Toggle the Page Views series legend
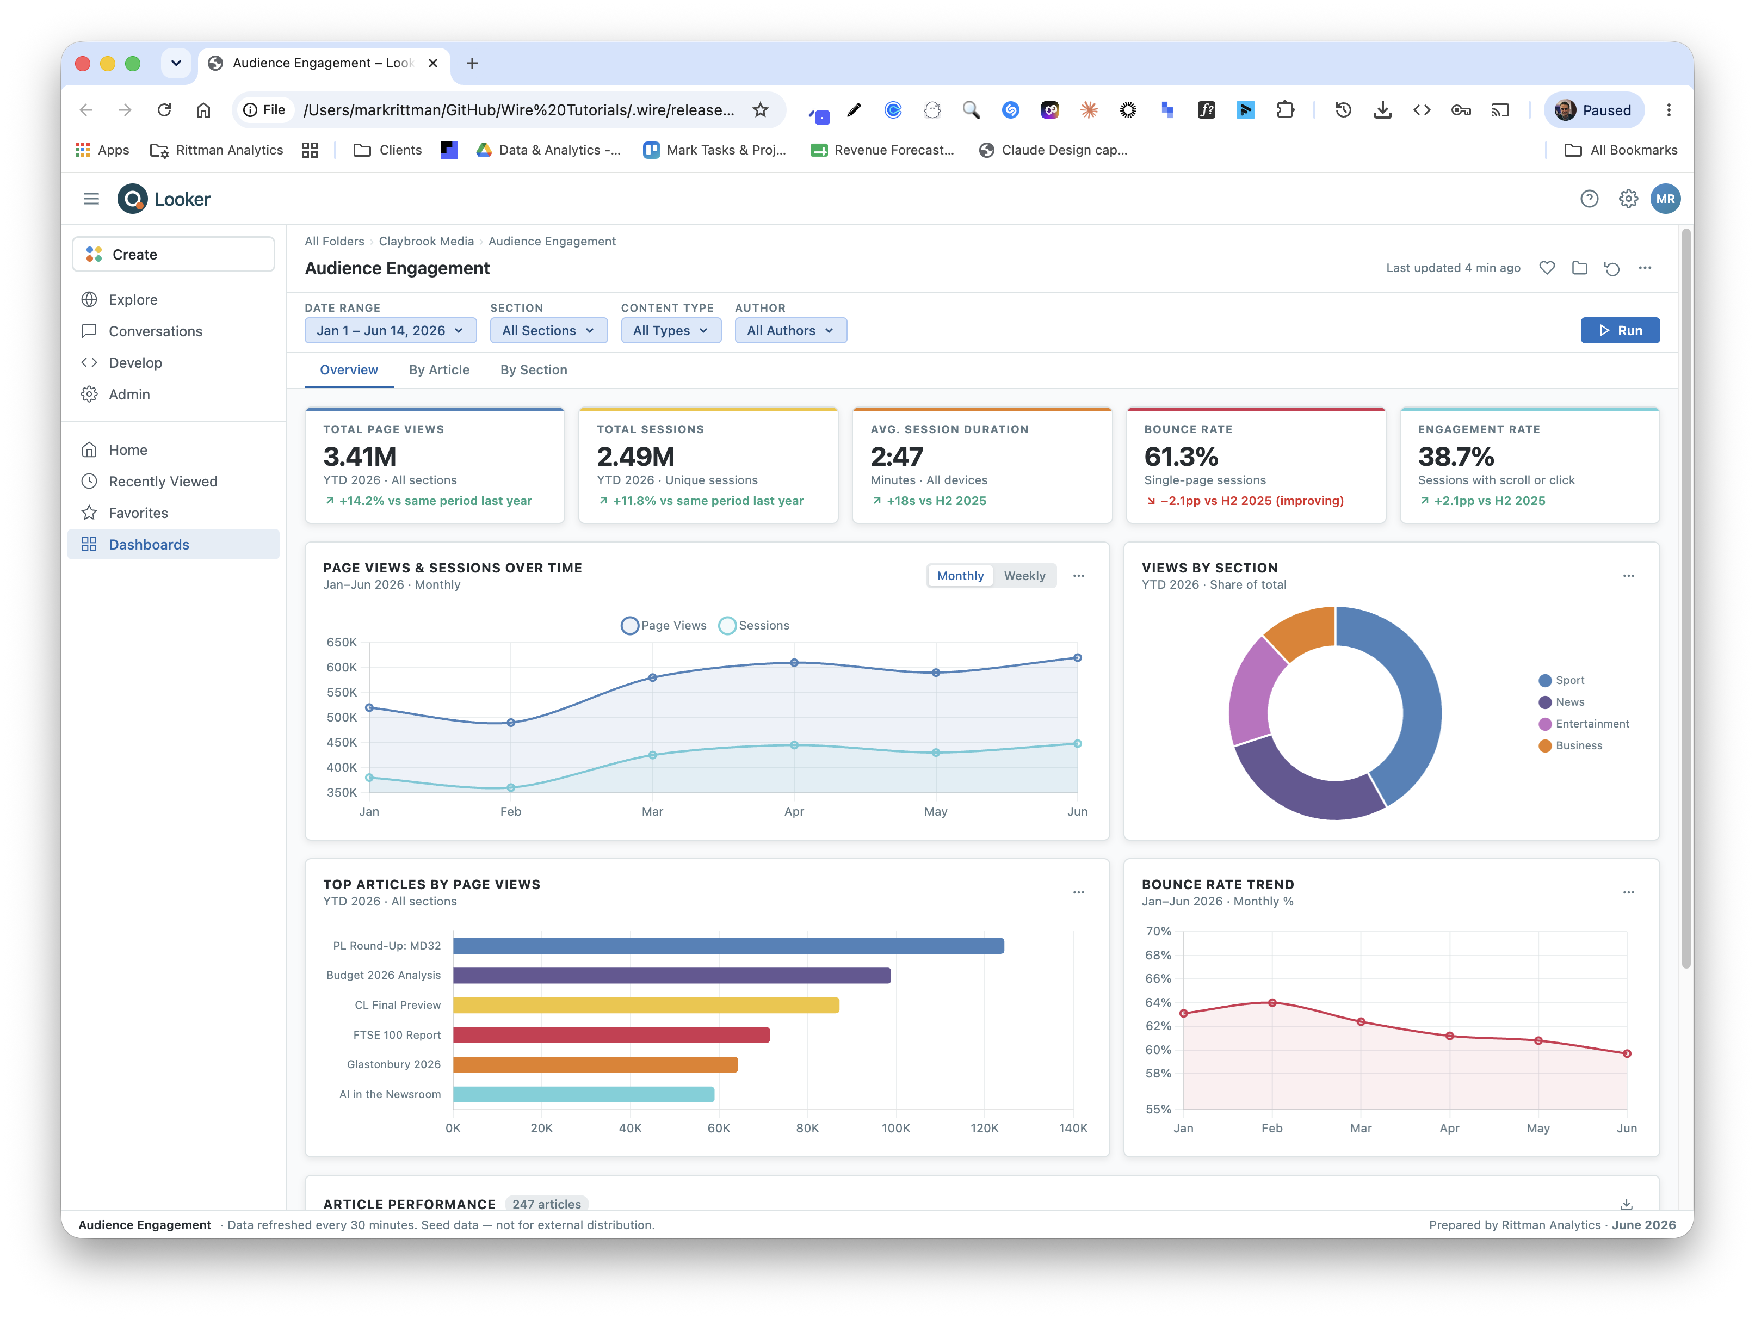 663,625
